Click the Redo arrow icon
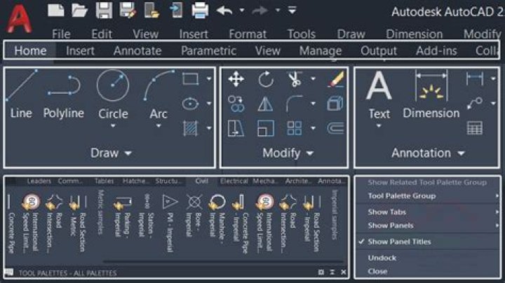This screenshot has height=283, width=505. pyautogui.click(x=260, y=11)
